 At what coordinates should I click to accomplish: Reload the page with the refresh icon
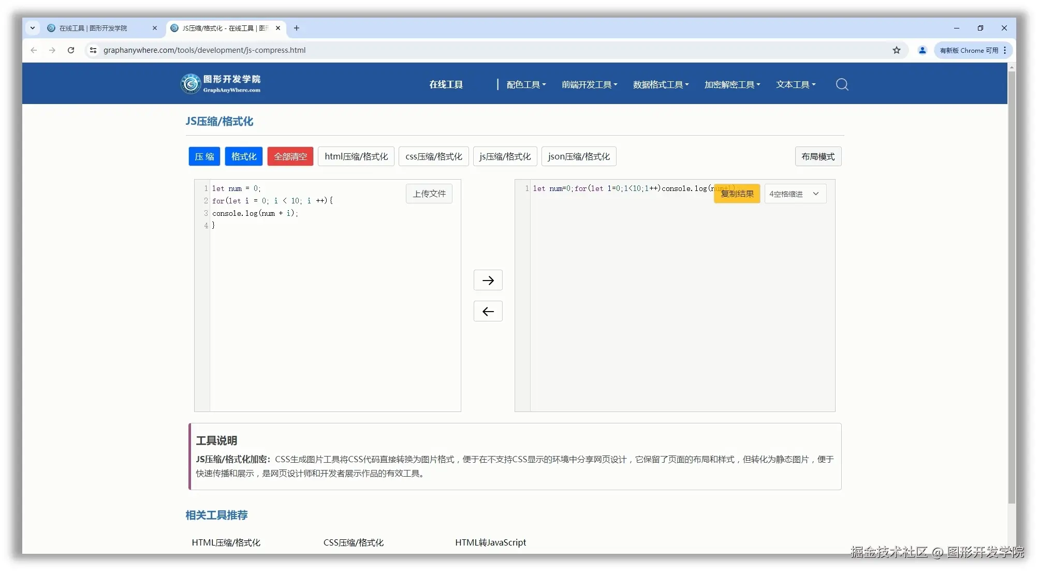point(71,50)
